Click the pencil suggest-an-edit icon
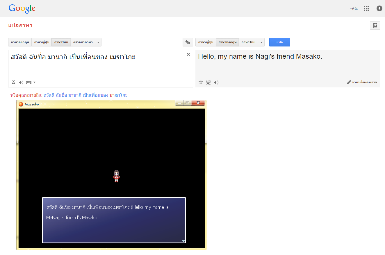This screenshot has width=385, height=255. pyautogui.click(x=349, y=82)
